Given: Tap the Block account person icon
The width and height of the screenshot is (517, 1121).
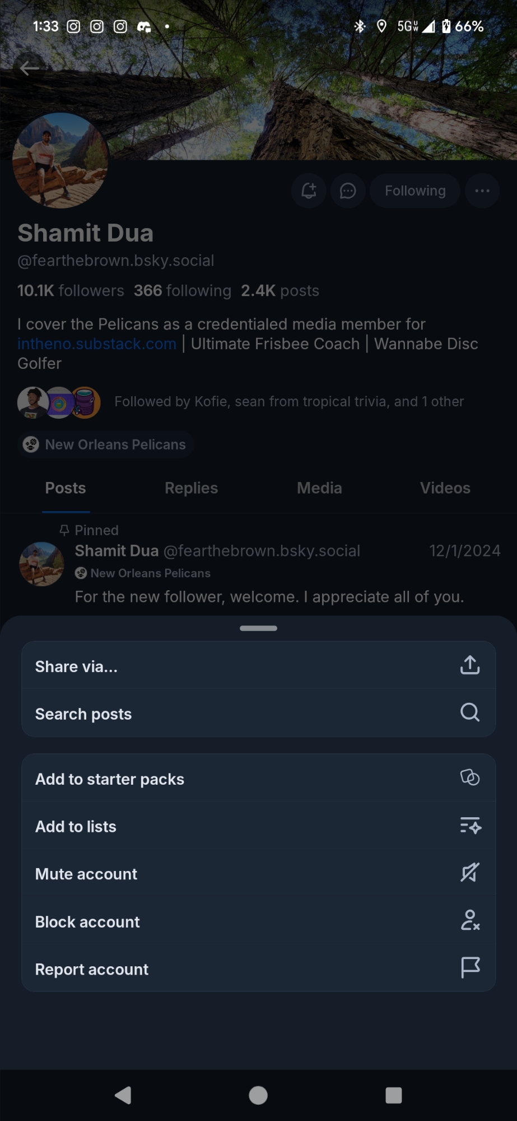Looking at the screenshot, I should (x=469, y=920).
